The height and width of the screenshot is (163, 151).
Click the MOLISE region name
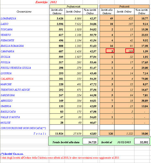[5, 123]
